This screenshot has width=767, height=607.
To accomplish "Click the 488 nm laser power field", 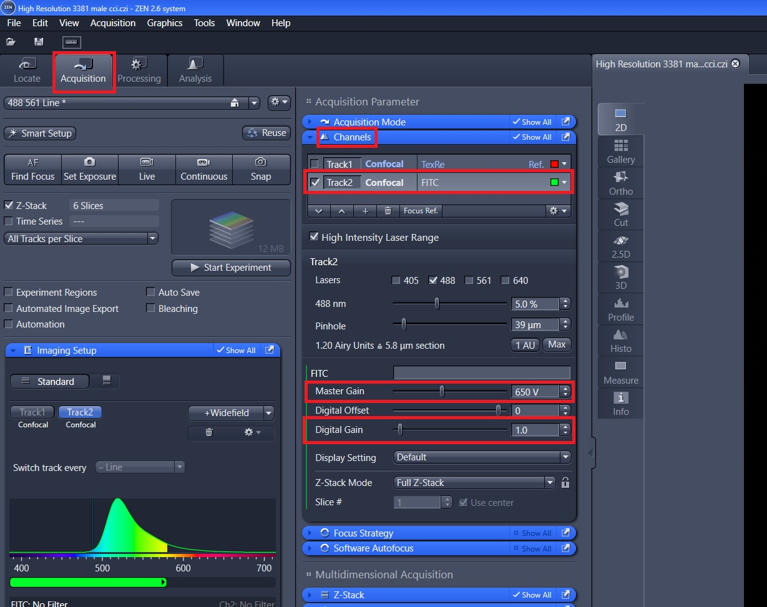I will 535,304.
